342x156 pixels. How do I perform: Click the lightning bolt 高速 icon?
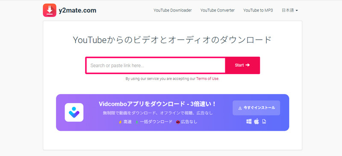(x=120, y=122)
